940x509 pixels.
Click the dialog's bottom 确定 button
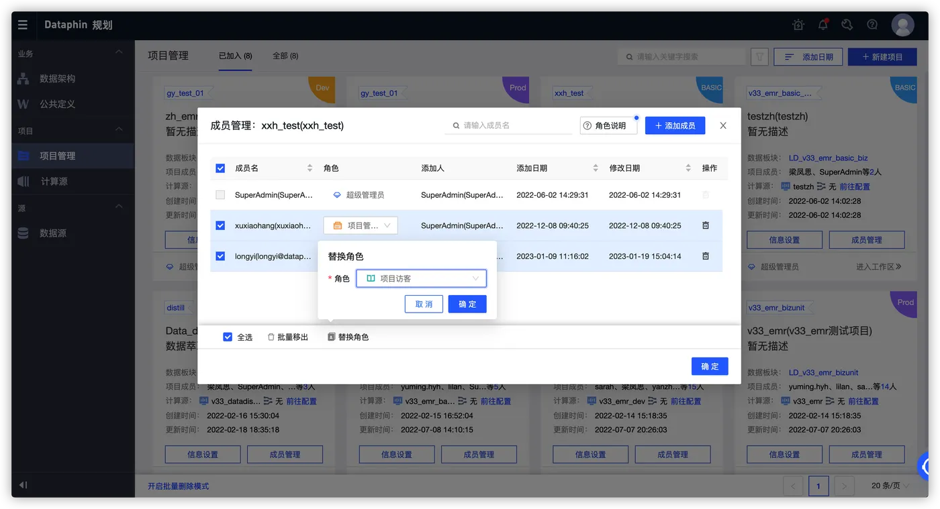[710, 366]
